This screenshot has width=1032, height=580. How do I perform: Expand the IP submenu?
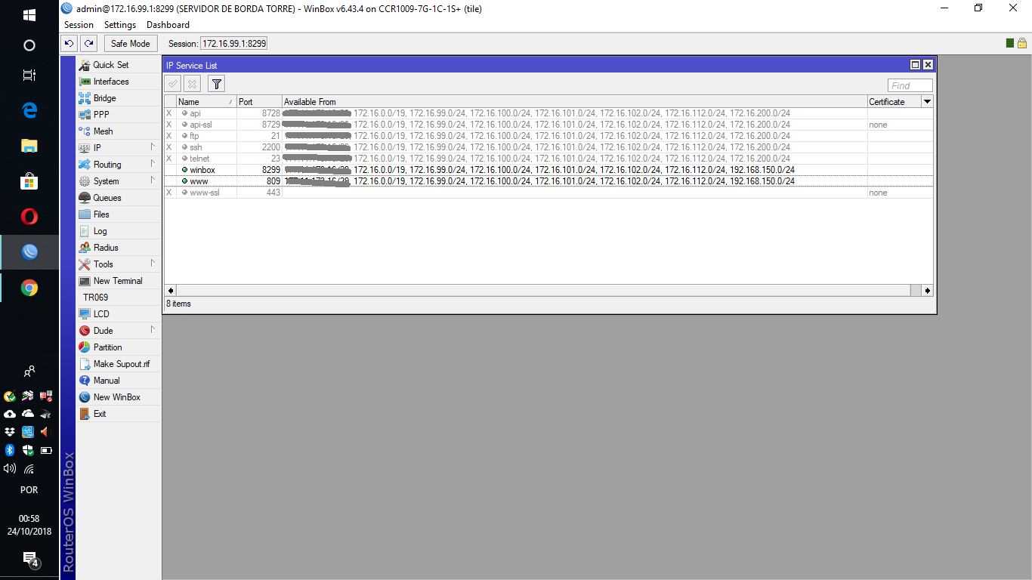(119, 148)
